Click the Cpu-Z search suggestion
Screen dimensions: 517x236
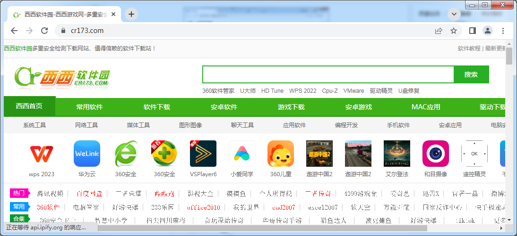[330, 91]
